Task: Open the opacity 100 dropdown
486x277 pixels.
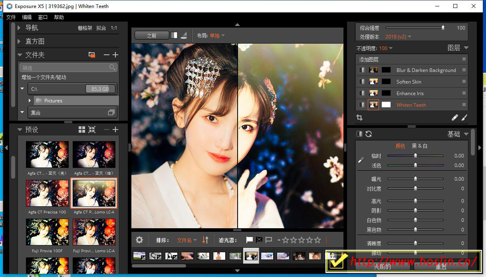Action: [x=385, y=48]
